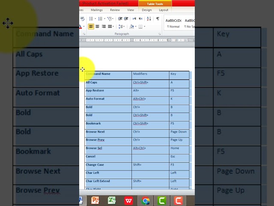274x206 pixels.
Task: Open Paragraph dialog launcher
Action: 159,34
